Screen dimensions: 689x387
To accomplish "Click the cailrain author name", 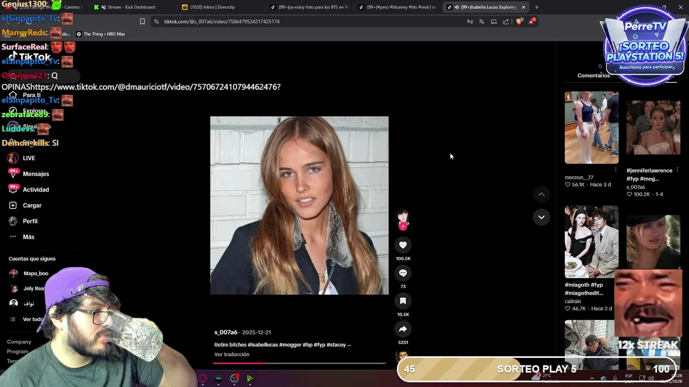I will click(x=573, y=302).
